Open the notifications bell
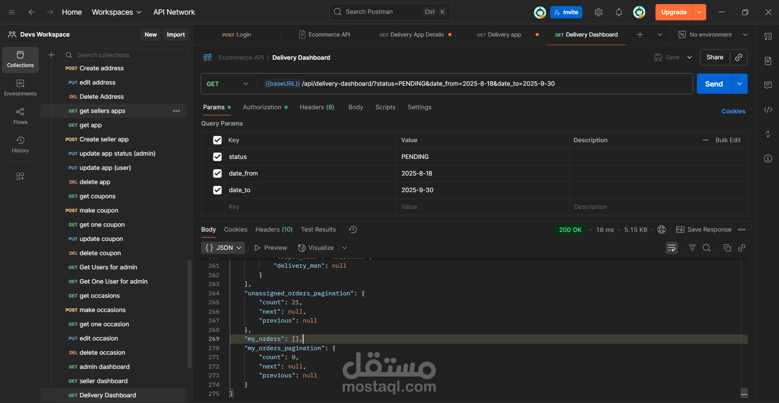Image resolution: width=779 pixels, height=403 pixels. tap(619, 12)
